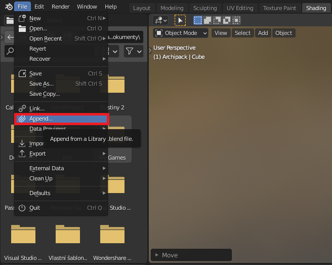Expand the Export submenu
Screen dimensions: 332x265
pos(61,154)
